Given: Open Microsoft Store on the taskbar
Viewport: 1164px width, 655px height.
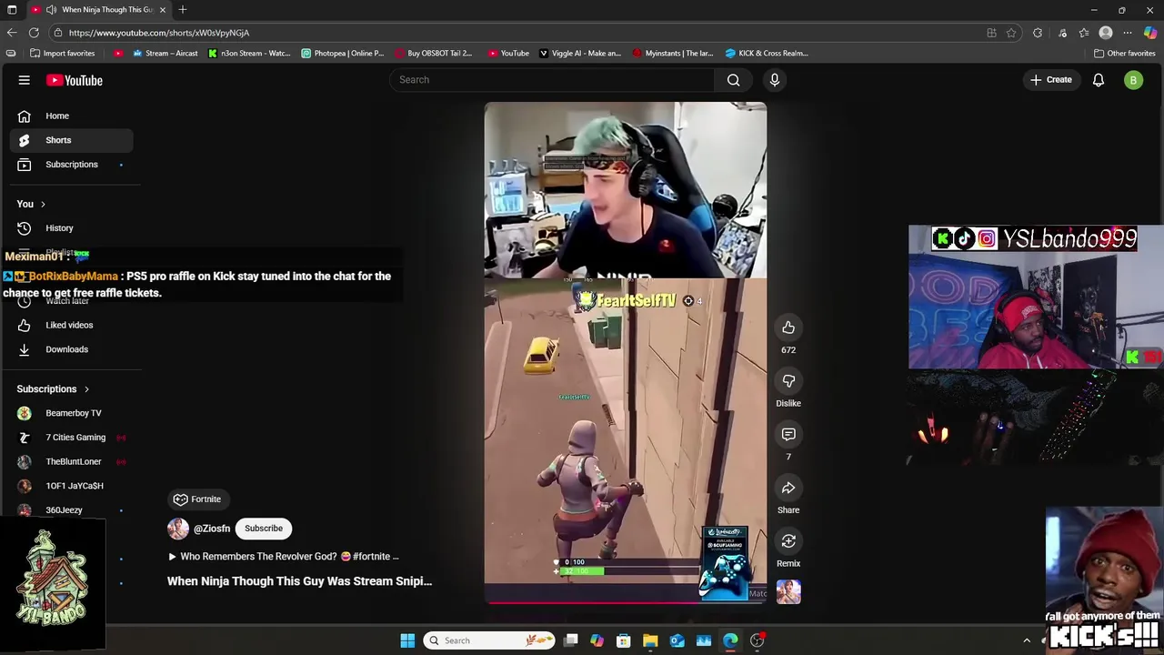Looking at the screenshot, I should [x=624, y=640].
